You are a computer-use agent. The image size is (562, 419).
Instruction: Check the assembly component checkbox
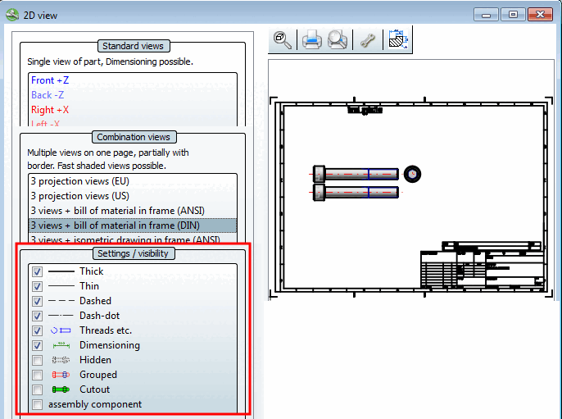38,405
